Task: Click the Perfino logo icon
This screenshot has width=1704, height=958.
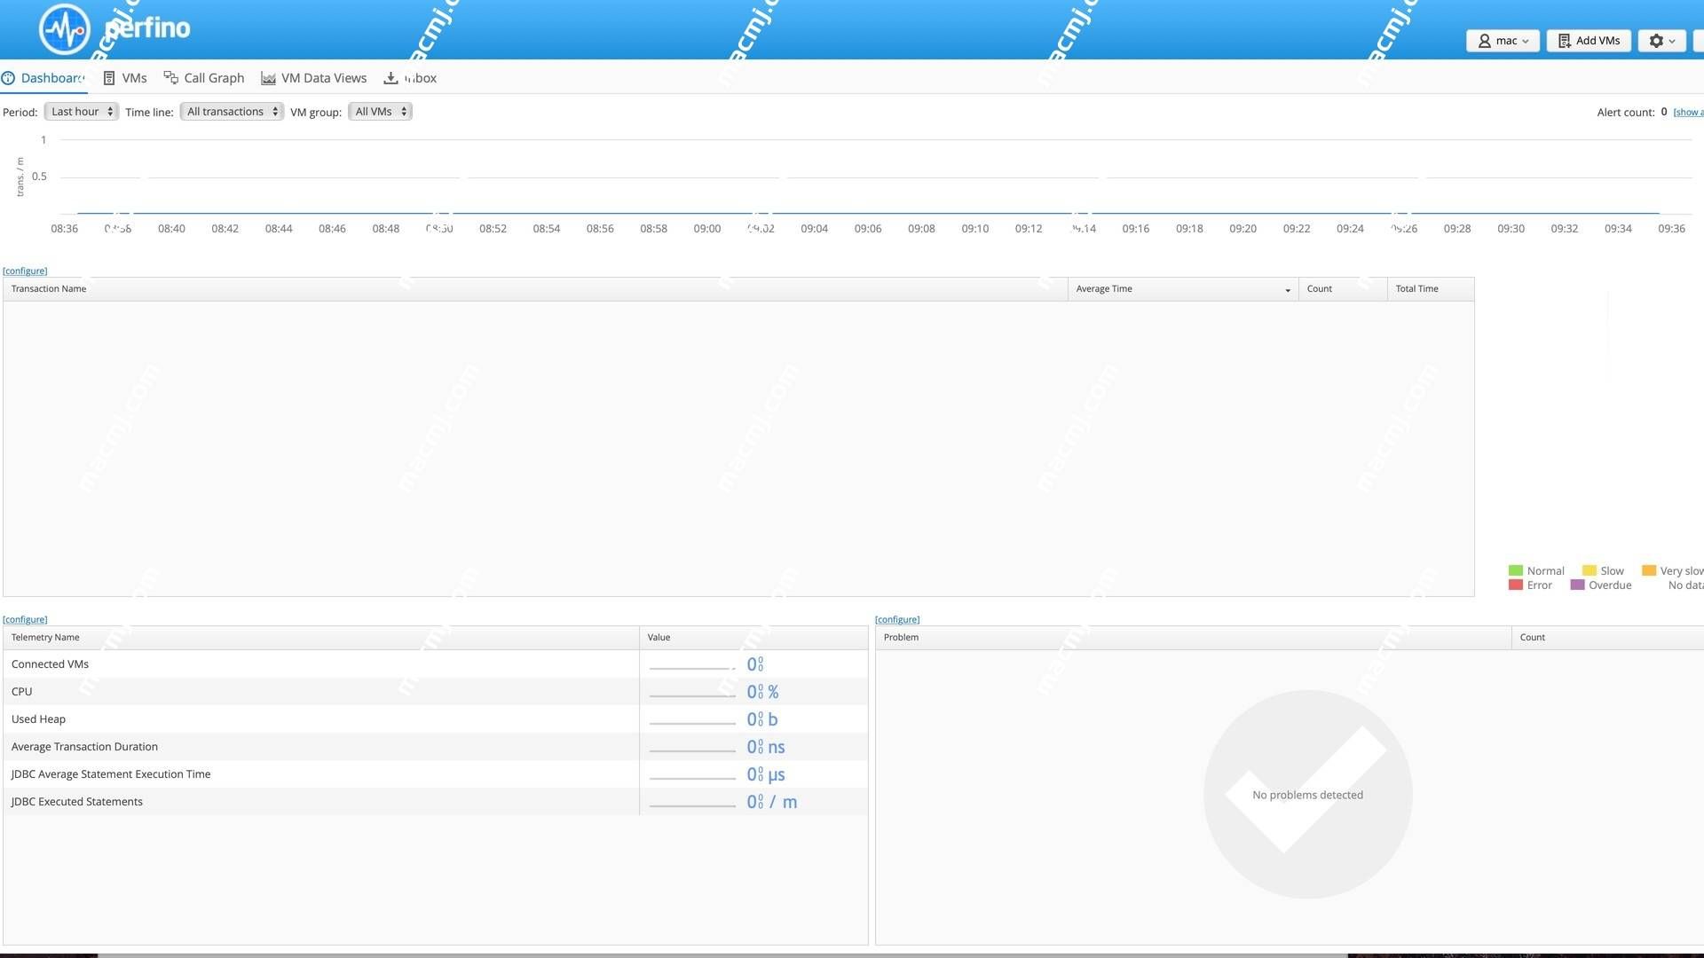Action: coord(65,29)
